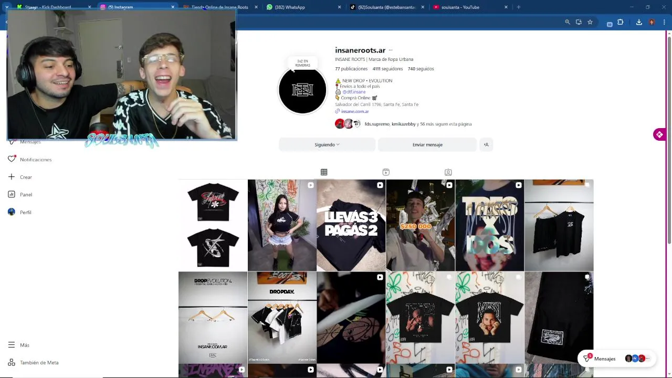672x378 pixels.
Task: Click the suggested accounts add-person button
Action: [x=486, y=145]
